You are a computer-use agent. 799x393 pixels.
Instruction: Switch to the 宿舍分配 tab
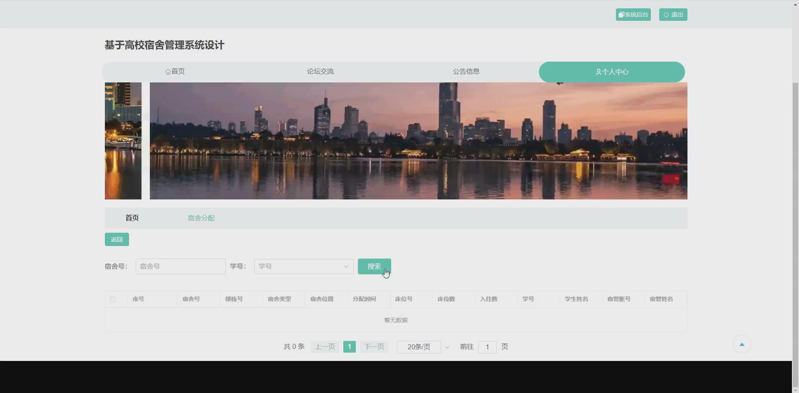tap(201, 218)
